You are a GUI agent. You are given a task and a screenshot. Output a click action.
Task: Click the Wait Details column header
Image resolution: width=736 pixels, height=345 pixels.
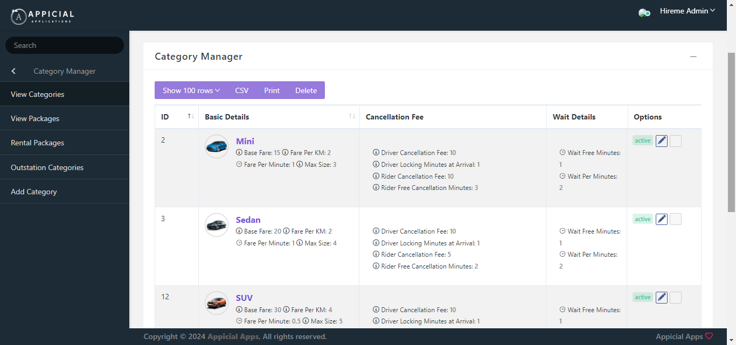587,117
